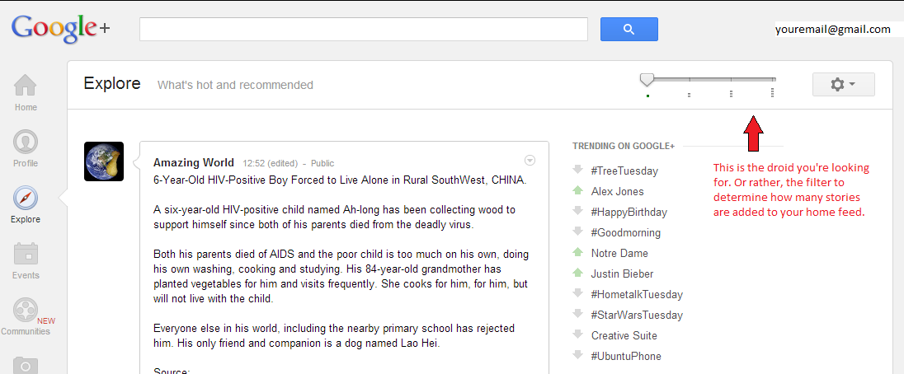This screenshot has height=374, width=904.
Task: Set slider to the second stop
Action: pyautogui.click(x=689, y=79)
